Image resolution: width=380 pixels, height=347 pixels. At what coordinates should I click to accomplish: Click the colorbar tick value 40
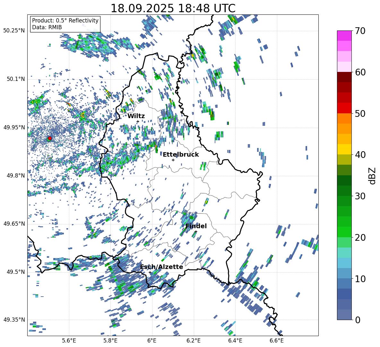coord(360,155)
